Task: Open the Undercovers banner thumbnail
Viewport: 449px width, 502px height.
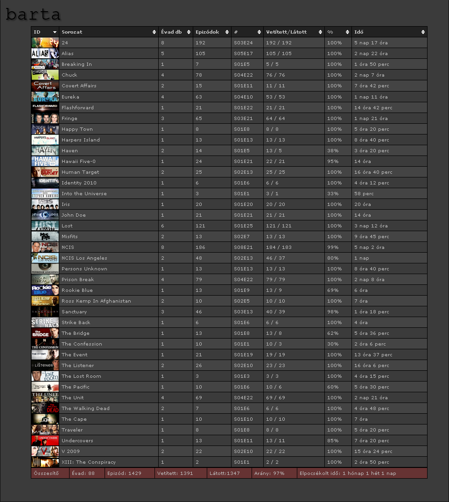Action: [x=45, y=440]
